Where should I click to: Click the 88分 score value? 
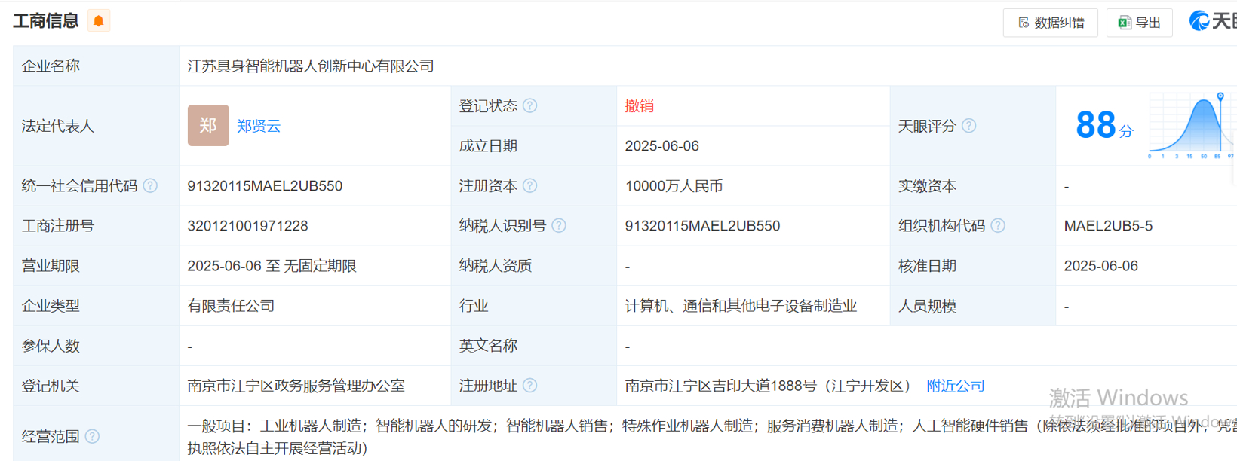pos(1104,125)
